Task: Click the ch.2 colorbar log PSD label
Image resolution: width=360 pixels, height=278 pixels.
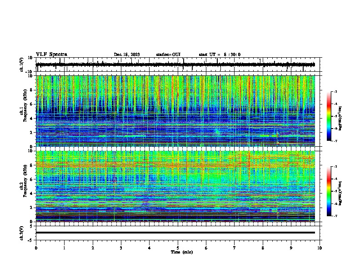Action: (340, 193)
